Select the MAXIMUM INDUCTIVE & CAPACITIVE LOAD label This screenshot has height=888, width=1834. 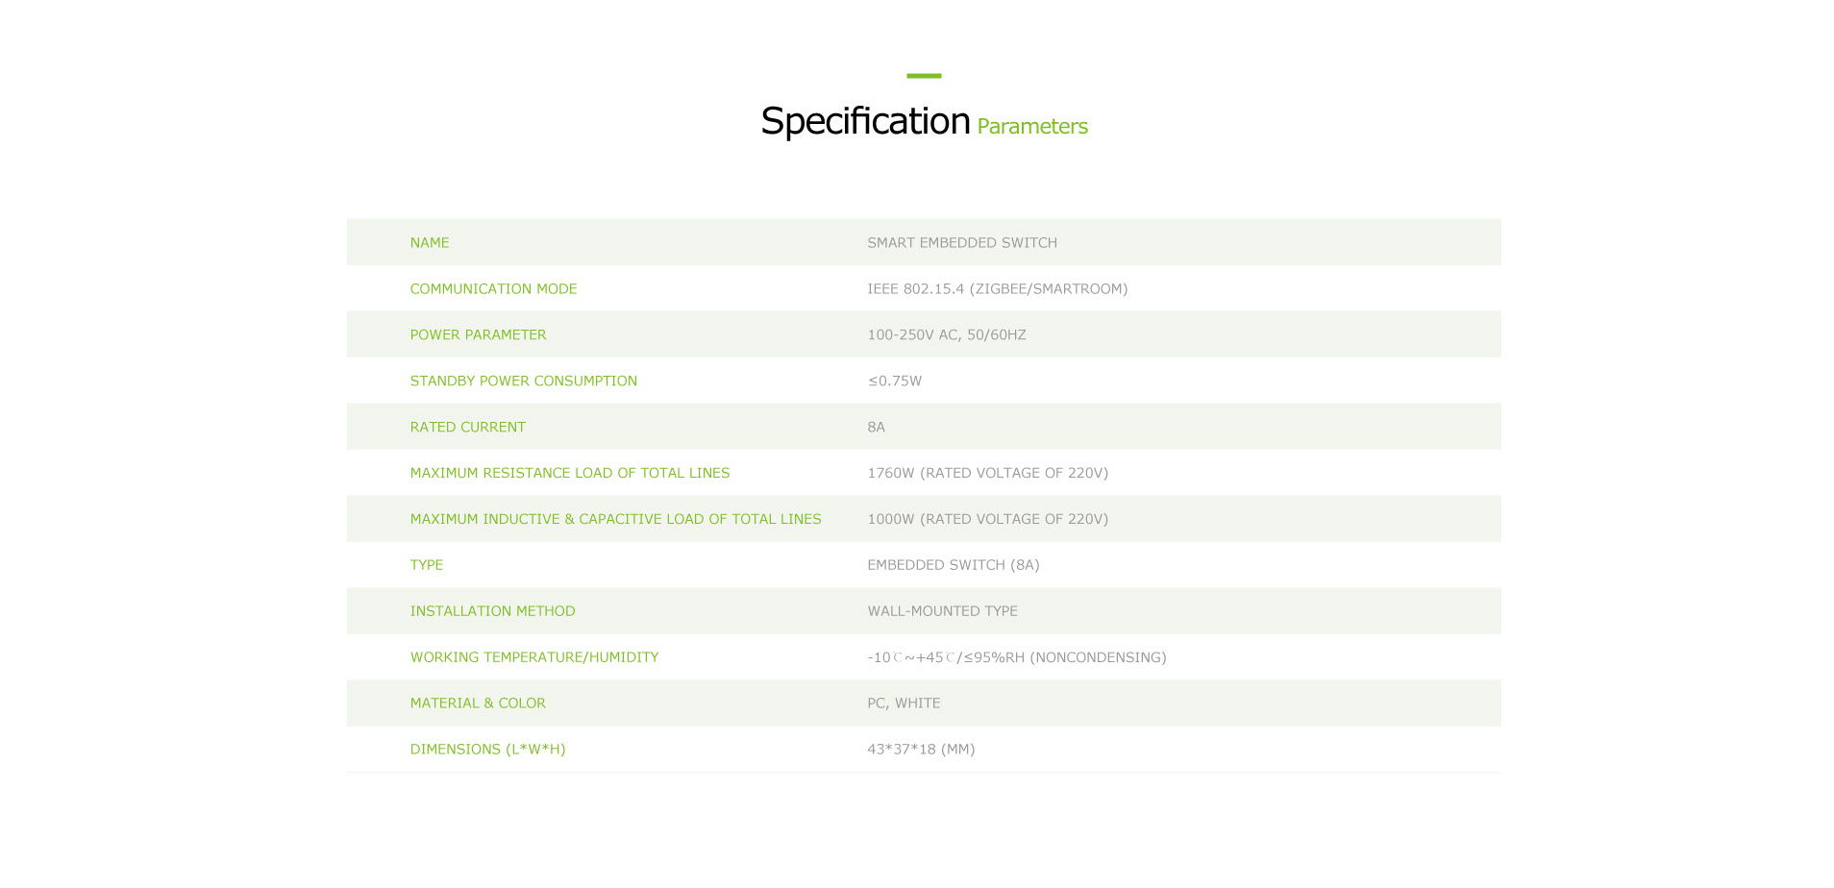(x=616, y=519)
